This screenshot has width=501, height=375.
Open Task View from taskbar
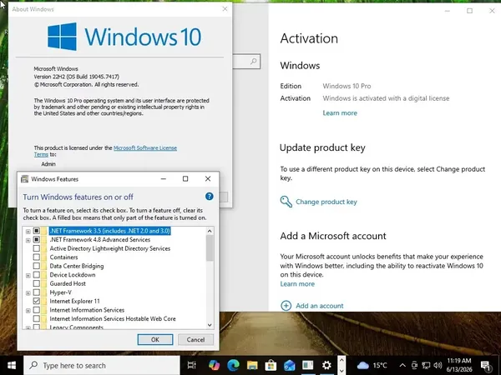[x=191, y=365]
